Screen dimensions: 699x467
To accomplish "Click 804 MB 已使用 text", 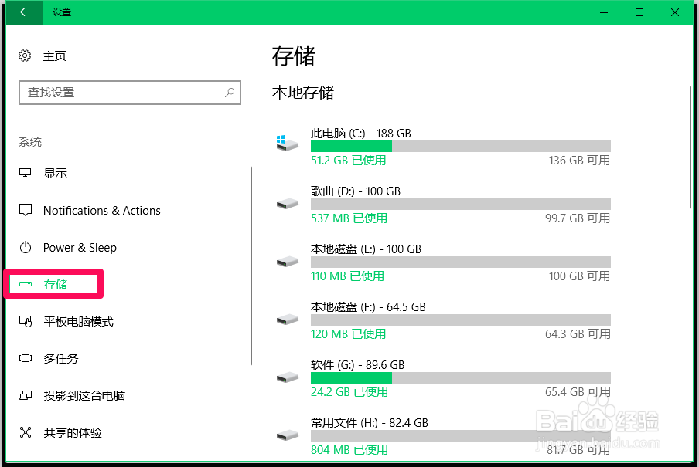I will (x=349, y=450).
